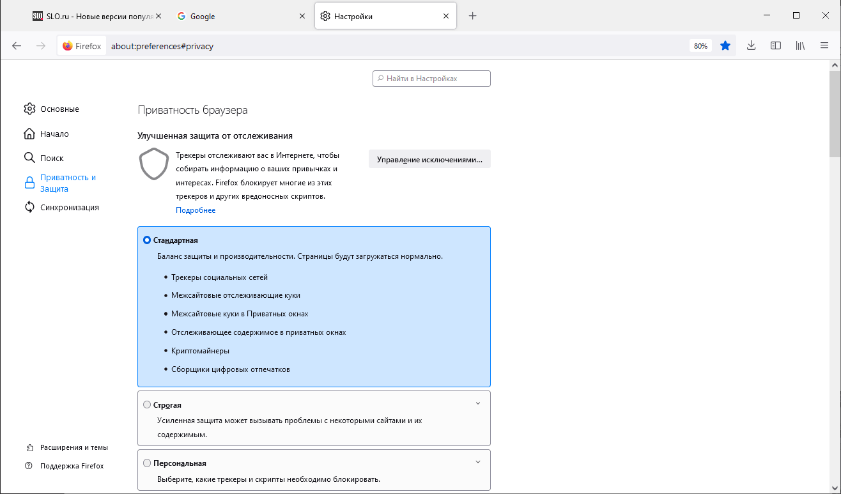Go back with the back arrow

coord(17,46)
